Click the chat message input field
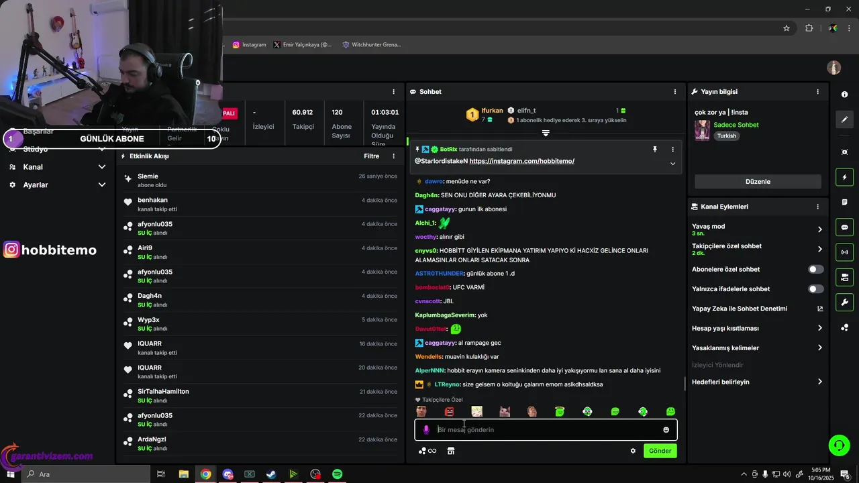This screenshot has width=859, height=483. tap(546, 430)
